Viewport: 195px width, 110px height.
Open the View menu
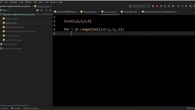tap(6, 2)
